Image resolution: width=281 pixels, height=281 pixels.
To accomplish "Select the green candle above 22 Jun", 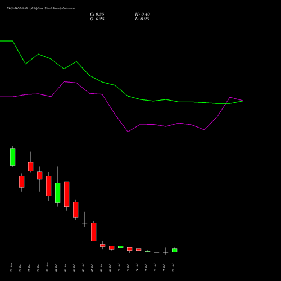I will 12,157.
